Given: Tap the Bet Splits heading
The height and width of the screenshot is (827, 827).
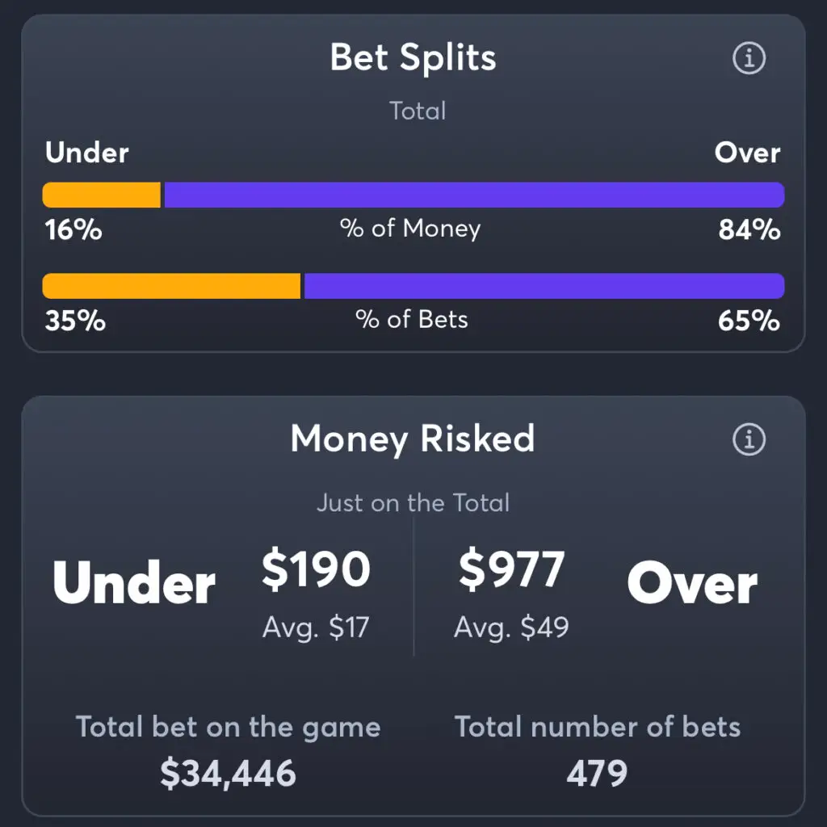Looking at the screenshot, I should [413, 57].
